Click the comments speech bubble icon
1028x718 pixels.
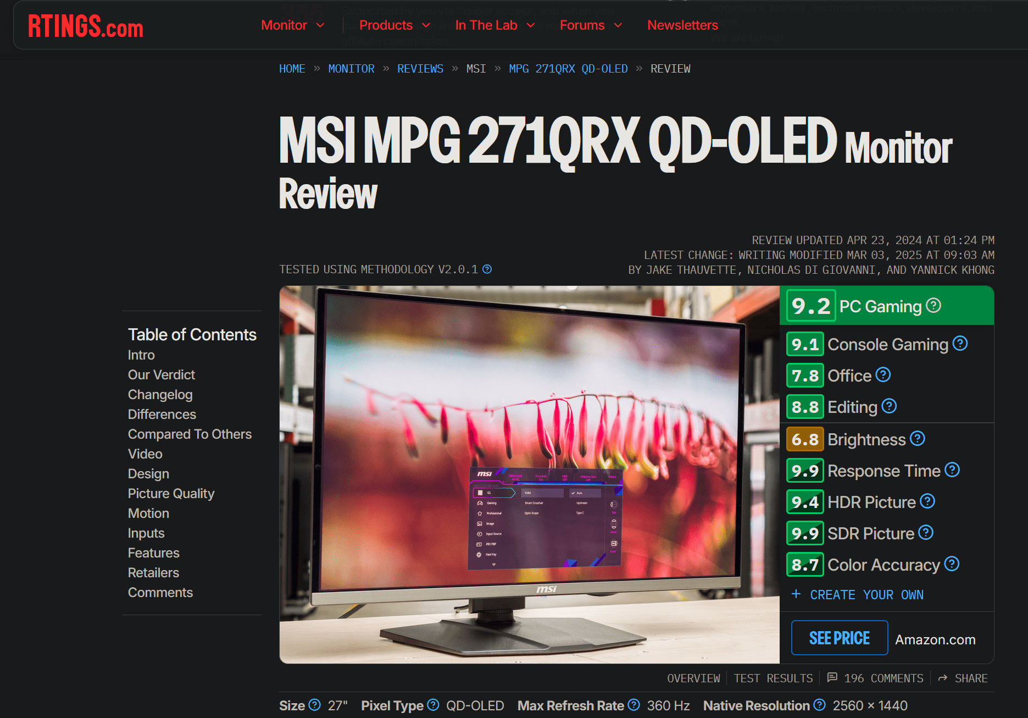pos(832,677)
